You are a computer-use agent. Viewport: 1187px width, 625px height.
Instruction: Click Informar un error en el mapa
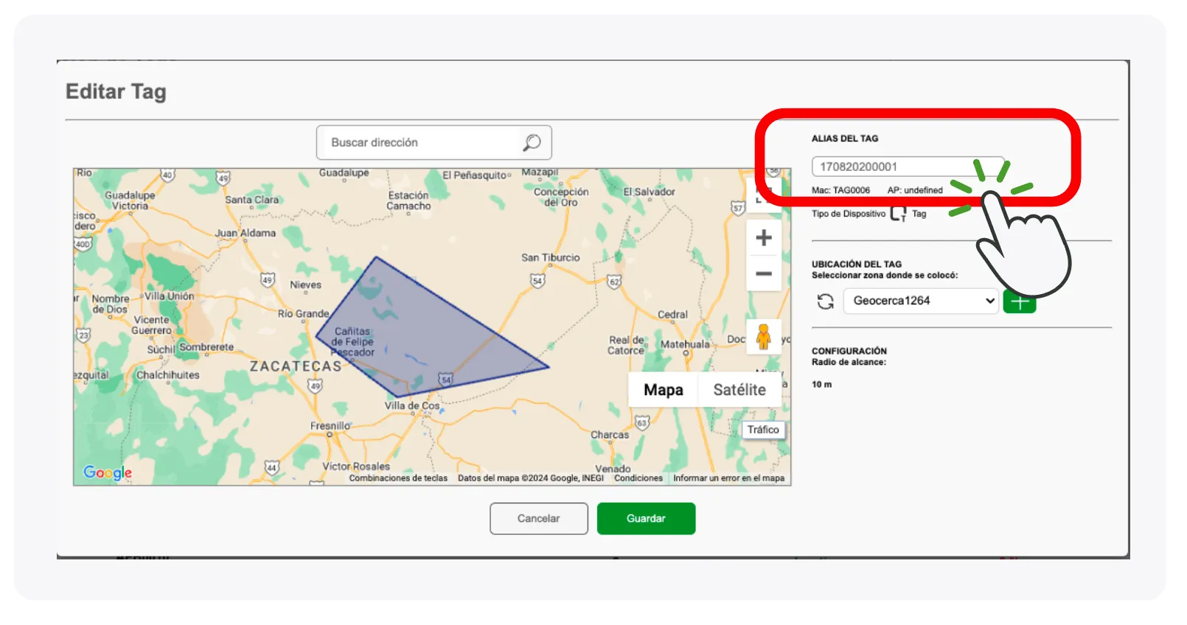coord(728,478)
